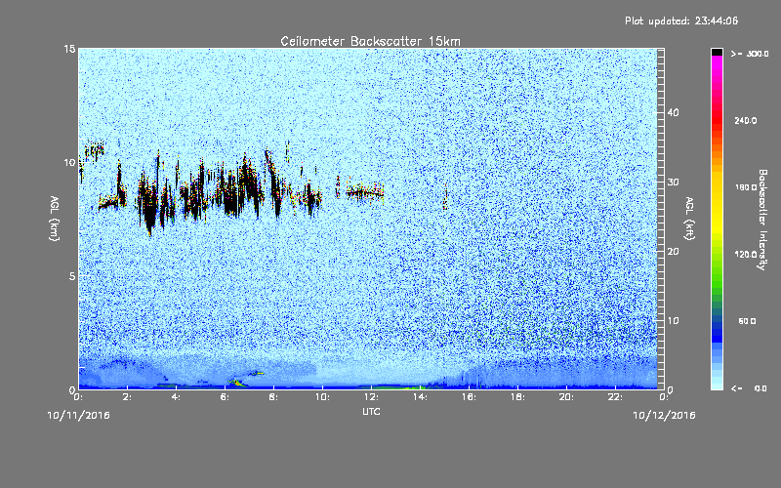Click the >= 300.0 colorbar maximum label
Viewport: 781px width, 488px height.
(x=750, y=54)
